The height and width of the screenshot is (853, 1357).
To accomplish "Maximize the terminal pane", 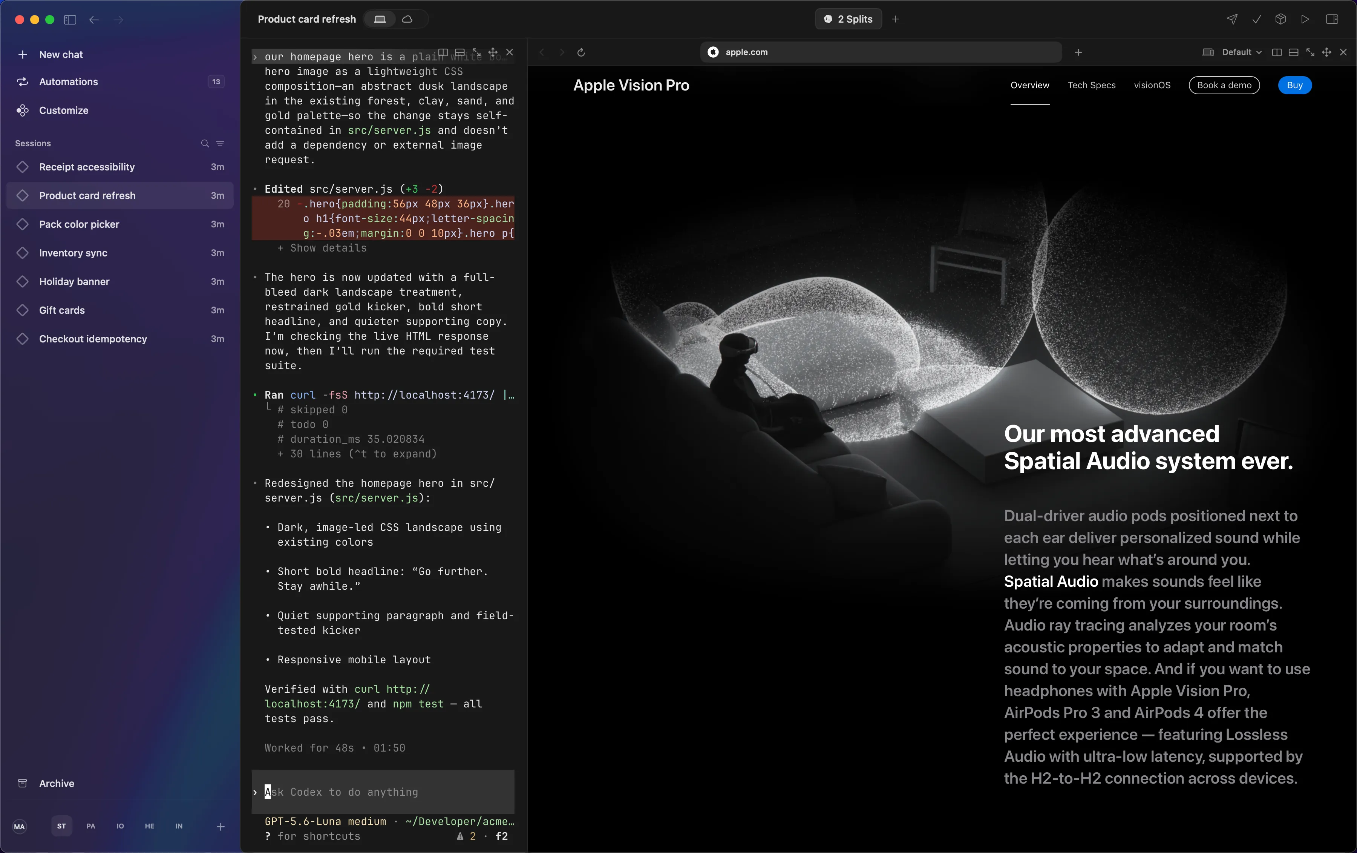I will click(477, 52).
